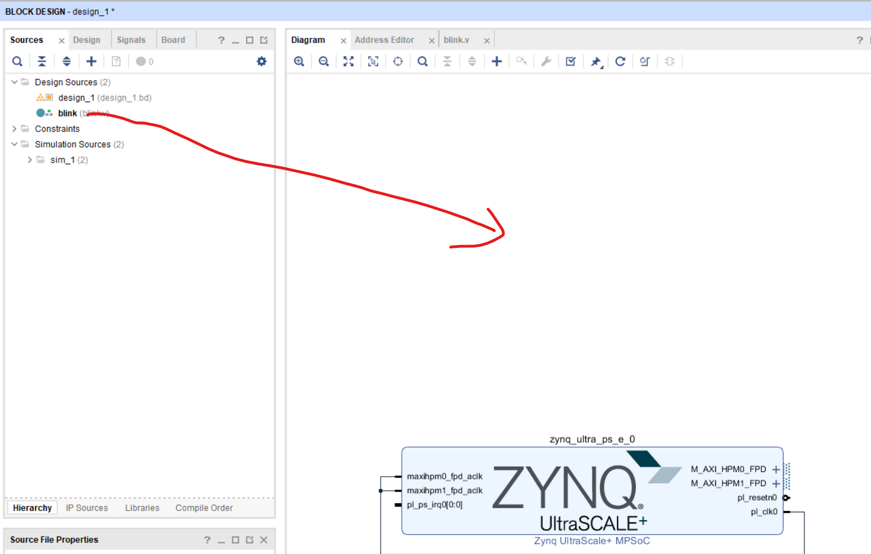Collapse all items in Sources panel
The width and height of the screenshot is (871, 554).
42,62
